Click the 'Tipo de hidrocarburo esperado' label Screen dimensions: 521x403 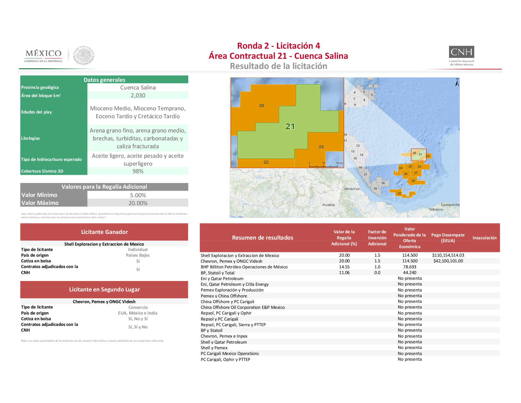click(x=51, y=159)
